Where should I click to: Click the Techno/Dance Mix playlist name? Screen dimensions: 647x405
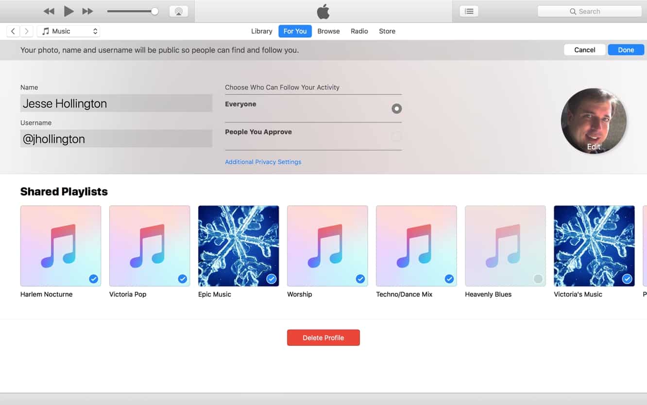pos(404,294)
